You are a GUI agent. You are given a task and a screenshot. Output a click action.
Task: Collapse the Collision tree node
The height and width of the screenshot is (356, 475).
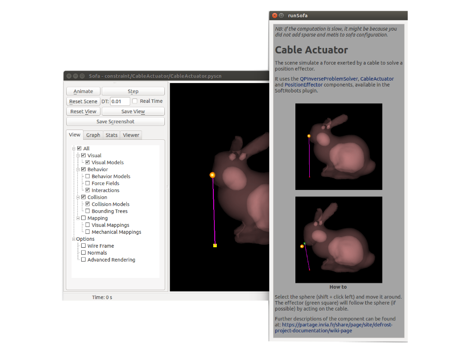[x=78, y=197]
